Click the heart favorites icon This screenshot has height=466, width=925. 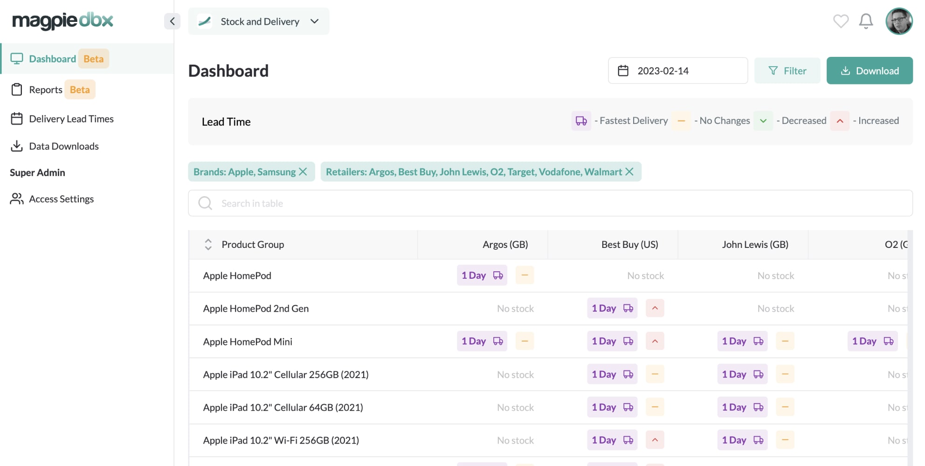point(841,21)
